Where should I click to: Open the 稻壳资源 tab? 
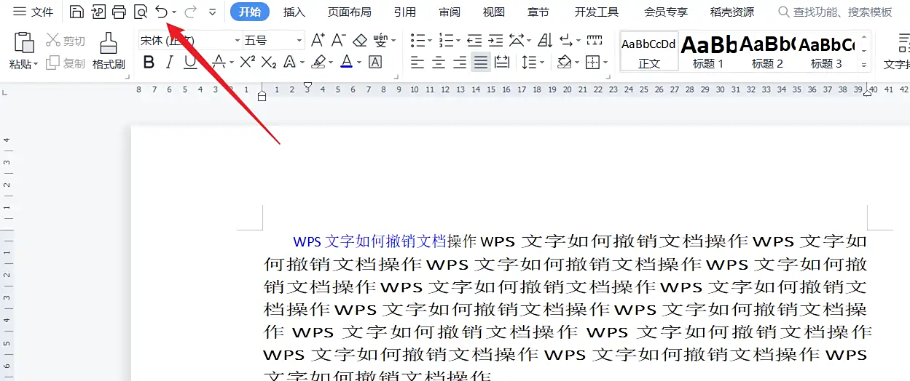click(x=732, y=12)
